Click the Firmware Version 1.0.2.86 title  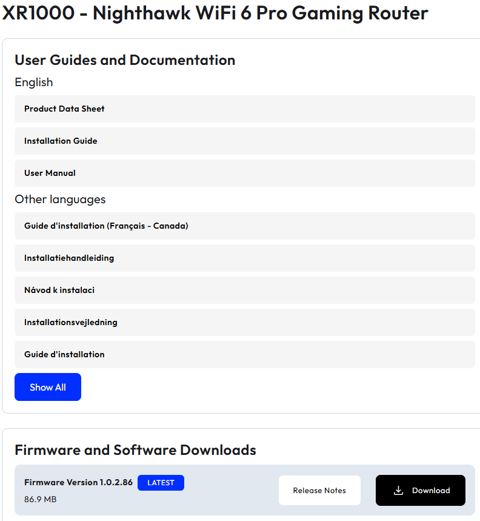(78, 482)
